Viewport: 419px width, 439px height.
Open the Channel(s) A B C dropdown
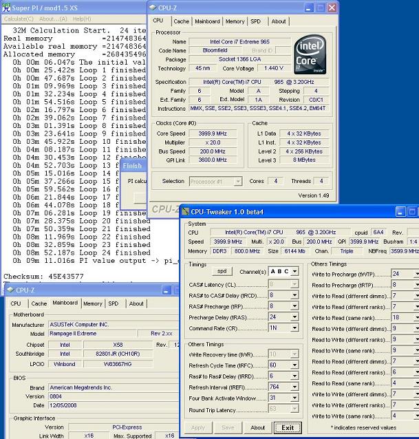tap(294, 271)
